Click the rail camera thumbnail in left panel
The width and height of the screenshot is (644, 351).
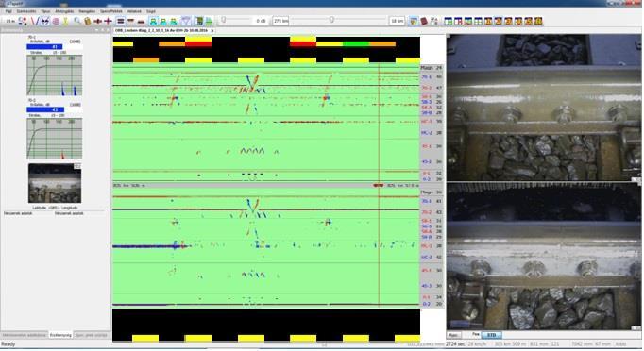pos(55,183)
